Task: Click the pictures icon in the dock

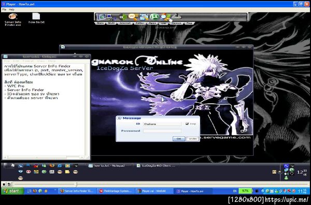Action: point(144,17)
